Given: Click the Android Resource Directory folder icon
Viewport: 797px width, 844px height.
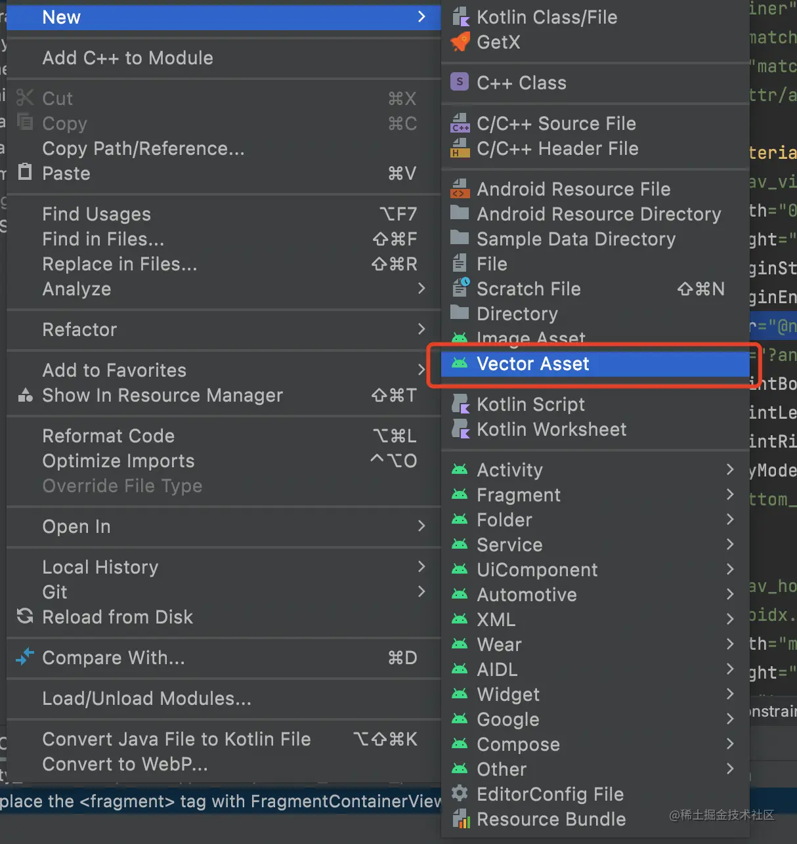Looking at the screenshot, I should [460, 213].
